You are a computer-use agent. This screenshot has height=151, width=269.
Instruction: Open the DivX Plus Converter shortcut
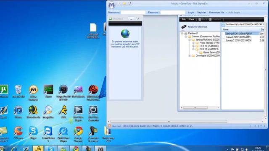coord(93,113)
